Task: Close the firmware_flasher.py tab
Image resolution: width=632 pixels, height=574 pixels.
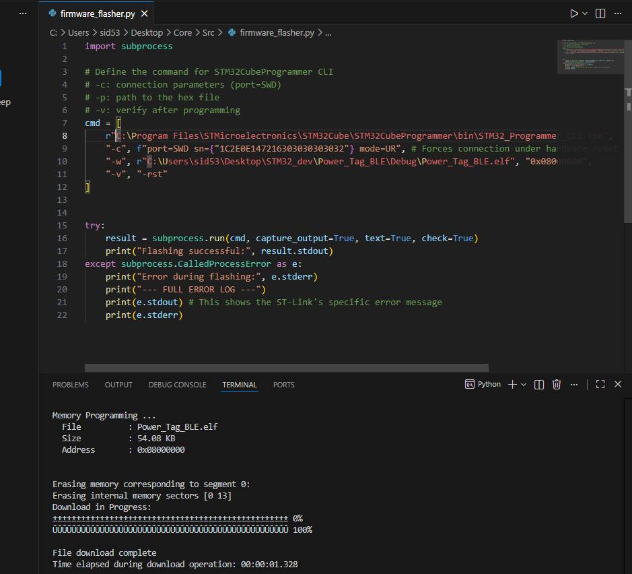Action: point(144,13)
